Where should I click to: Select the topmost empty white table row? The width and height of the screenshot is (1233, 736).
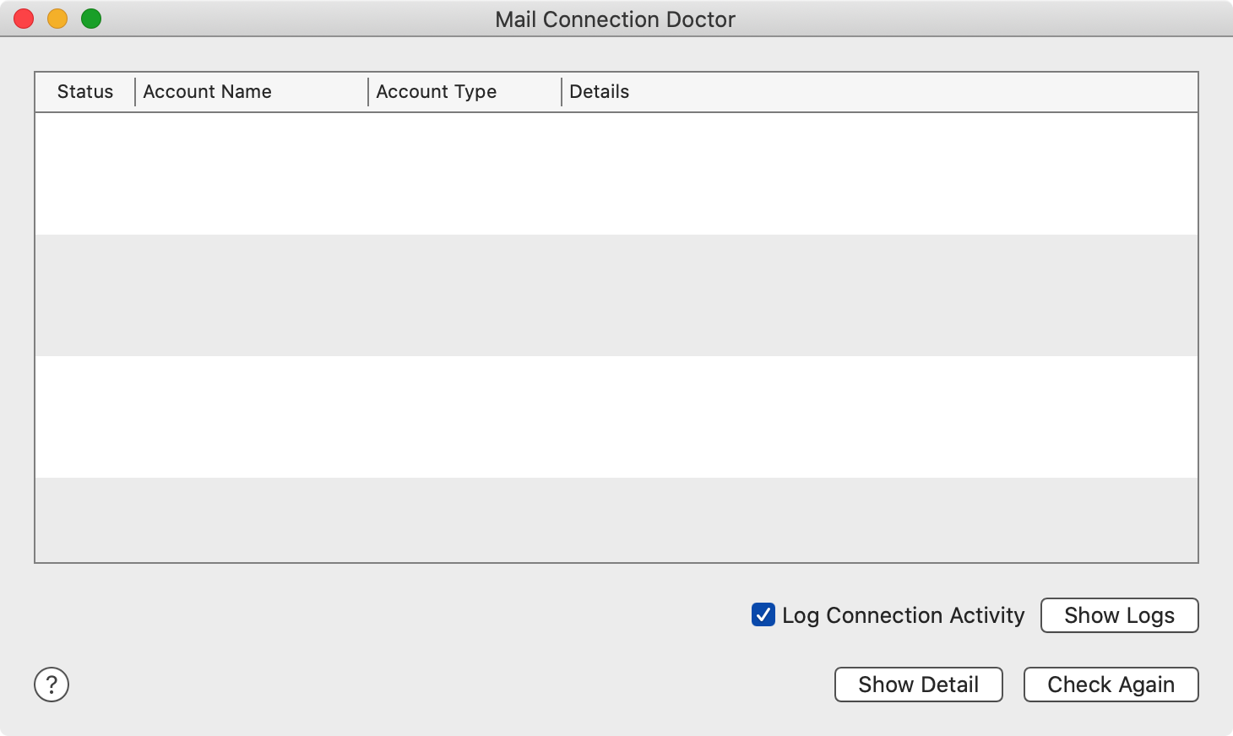point(616,174)
